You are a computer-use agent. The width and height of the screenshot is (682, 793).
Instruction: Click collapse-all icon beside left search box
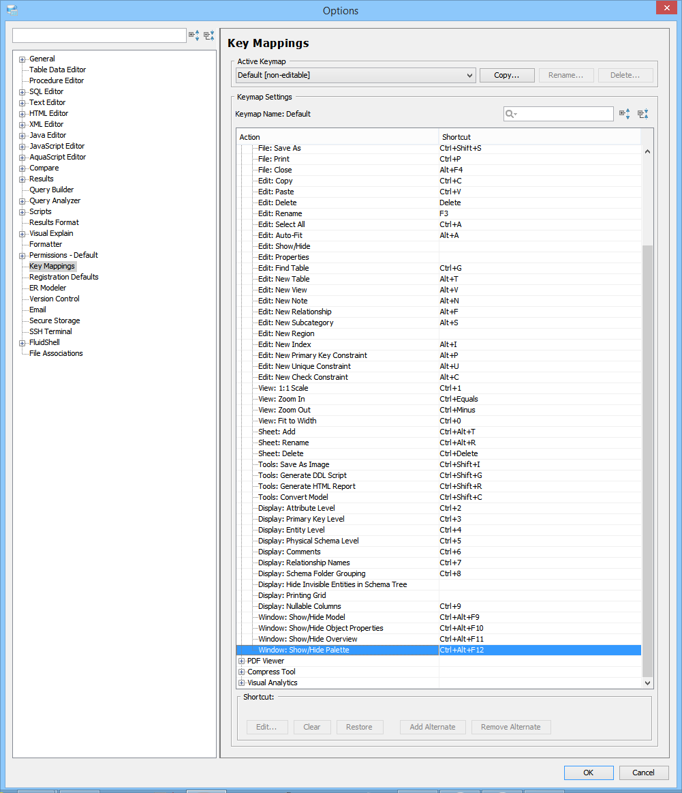point(209,35)
